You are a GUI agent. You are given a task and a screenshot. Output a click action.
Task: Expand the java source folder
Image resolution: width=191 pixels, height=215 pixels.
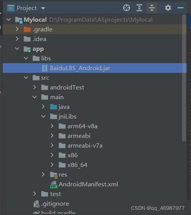click(x=43, y=107)
